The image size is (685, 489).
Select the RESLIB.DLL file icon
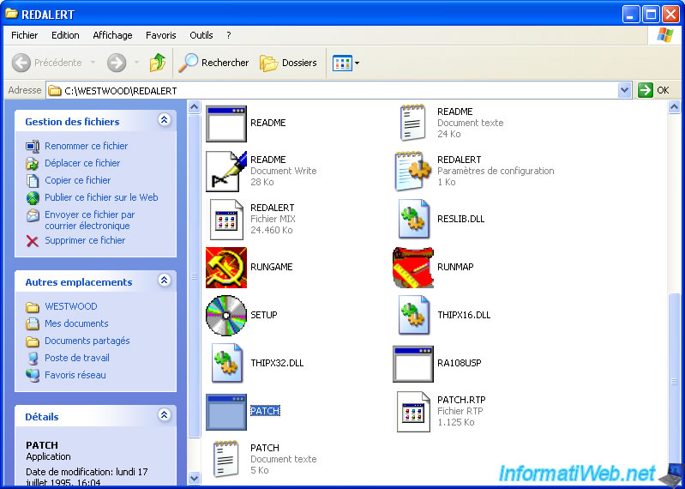coord(414,219)
